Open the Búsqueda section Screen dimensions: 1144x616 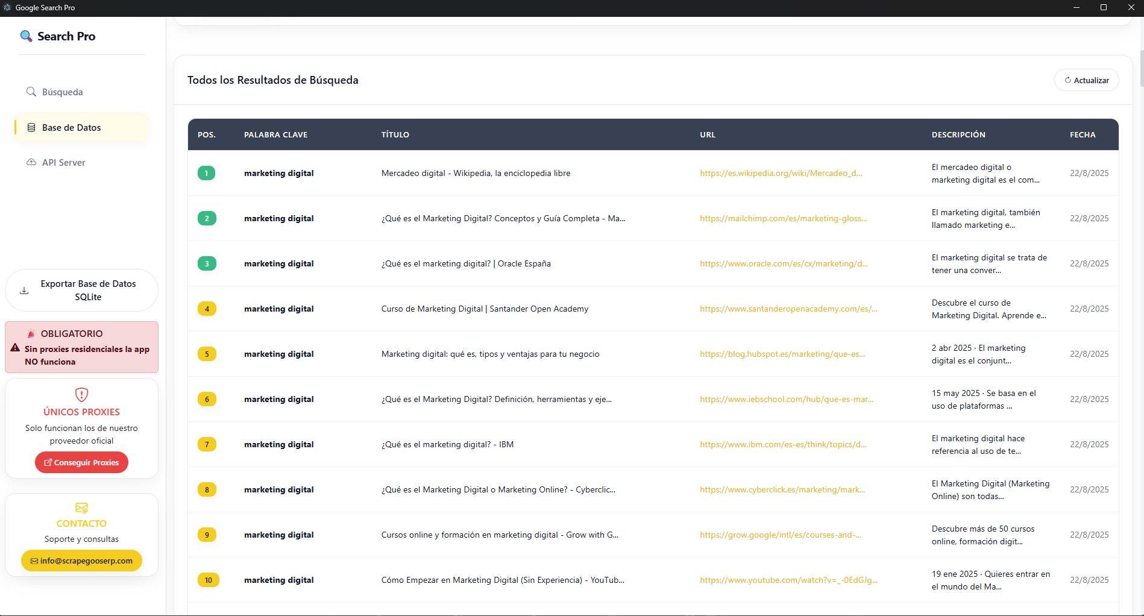coord(62,92)
